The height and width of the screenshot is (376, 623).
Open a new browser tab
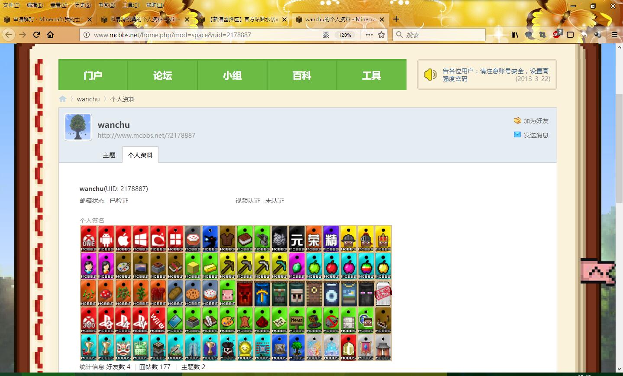pyautogui.click(x=396, y=19)
